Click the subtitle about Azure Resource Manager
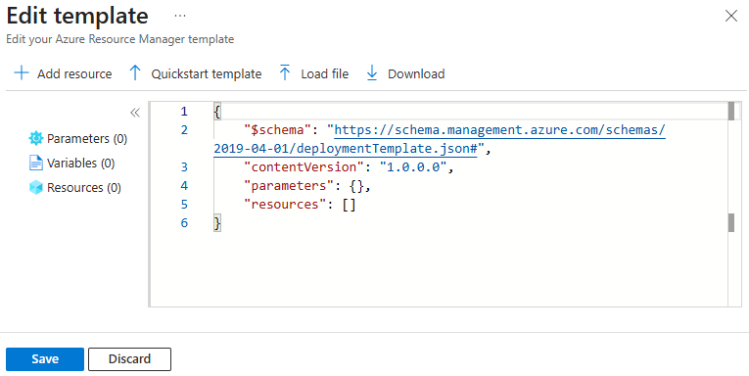The image size is (749, 376). tap(119, 39)
